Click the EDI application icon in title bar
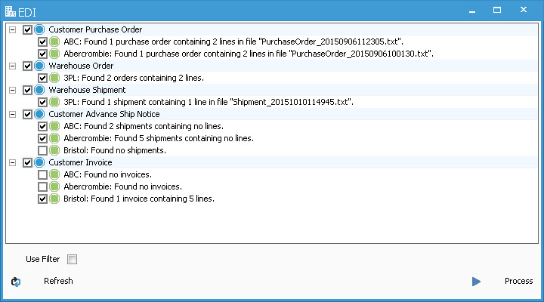The width and height of the screenshot is (544, 302). point(11,11)
